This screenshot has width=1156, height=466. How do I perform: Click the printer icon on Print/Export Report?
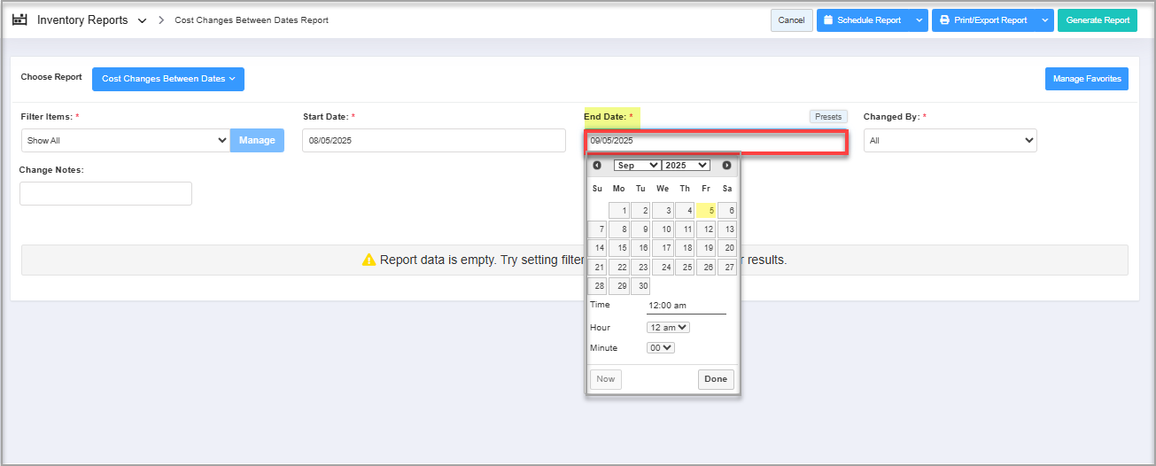coord(944,20)
